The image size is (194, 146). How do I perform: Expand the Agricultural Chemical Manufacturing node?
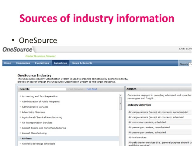[20, 117]
